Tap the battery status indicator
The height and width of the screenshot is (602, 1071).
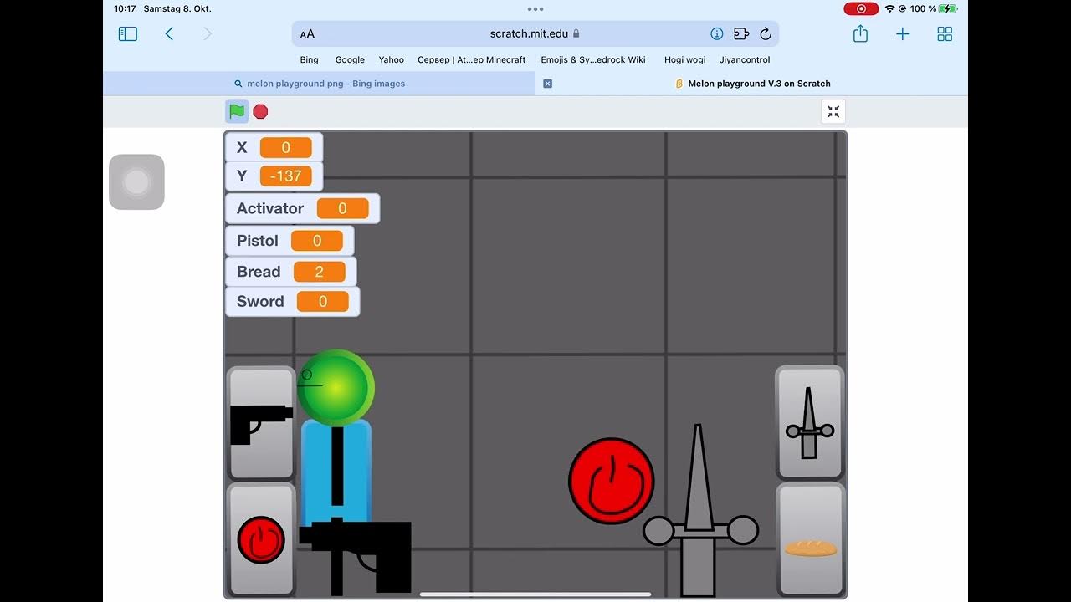(x=947, y=8)
